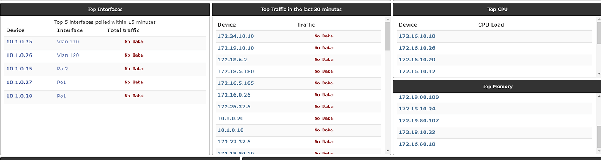Click the Top Traffic scrollbar thumb

coord(388,37)
